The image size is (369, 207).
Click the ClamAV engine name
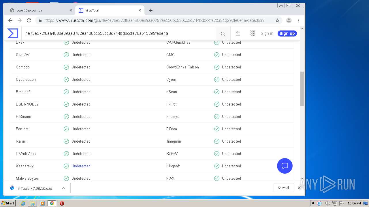tap(22, 55)
